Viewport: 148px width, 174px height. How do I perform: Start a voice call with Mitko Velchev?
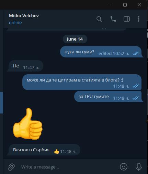113,19
